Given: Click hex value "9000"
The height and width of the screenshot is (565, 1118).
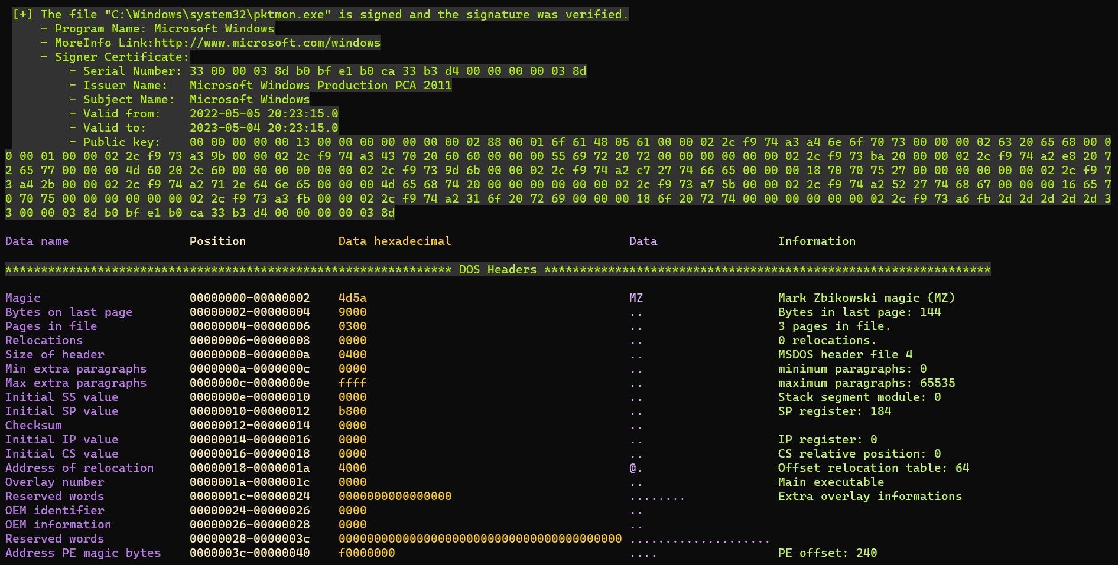Looking at the screenshot, I should pos(353,312).
